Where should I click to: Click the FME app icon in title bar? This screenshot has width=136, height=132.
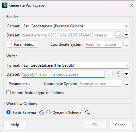tap(5, 5)
